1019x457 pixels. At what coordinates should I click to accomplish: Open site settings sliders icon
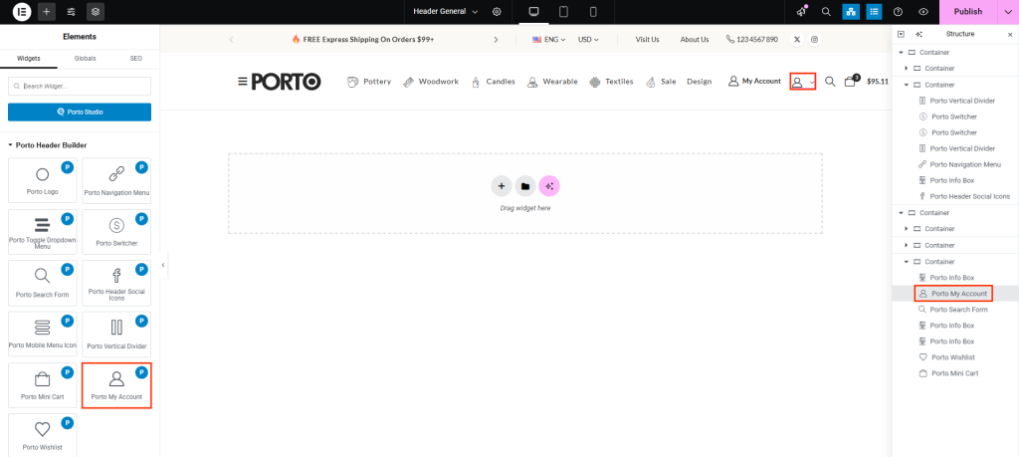(x=71, y=12)
